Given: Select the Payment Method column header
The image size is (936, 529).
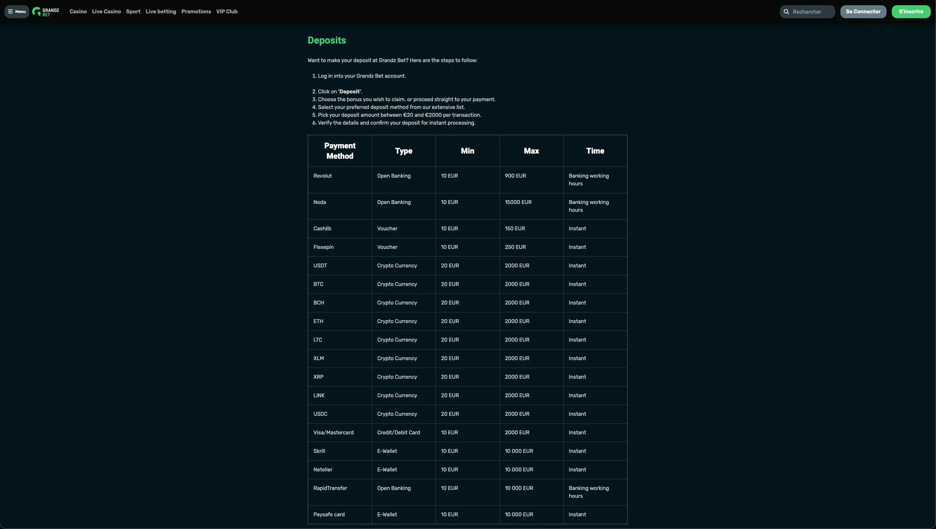Looking at the screenshot, I should click(340, 151).
